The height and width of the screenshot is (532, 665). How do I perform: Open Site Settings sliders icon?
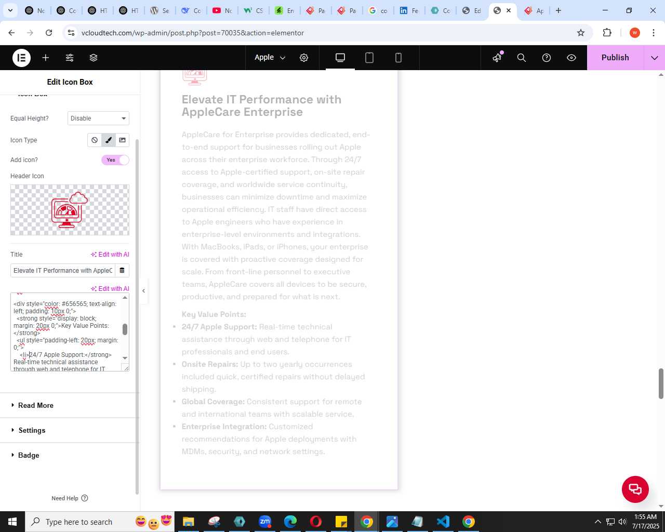70,58
